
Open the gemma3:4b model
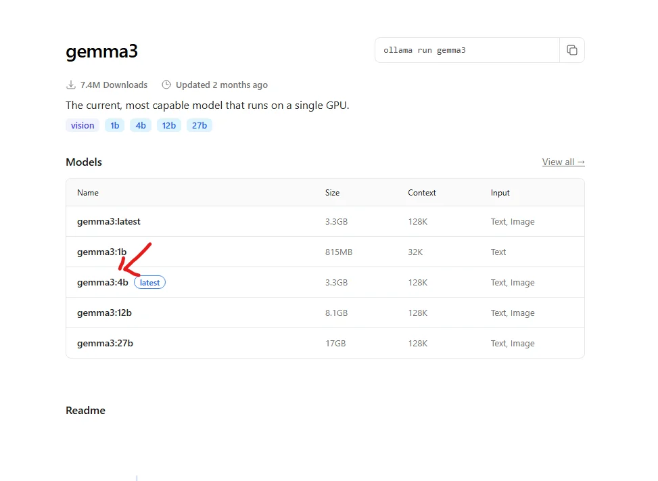[x=102, y=283]
